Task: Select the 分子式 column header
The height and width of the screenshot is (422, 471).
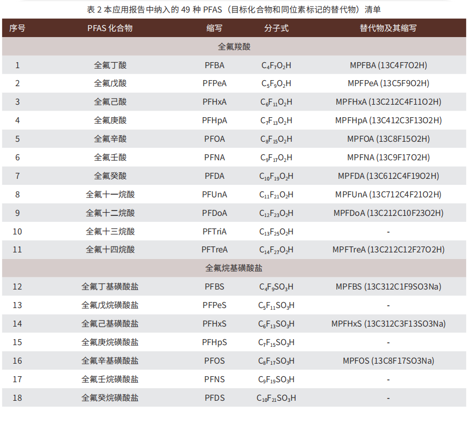Action: pyautogui.click(x=276, y=28)
